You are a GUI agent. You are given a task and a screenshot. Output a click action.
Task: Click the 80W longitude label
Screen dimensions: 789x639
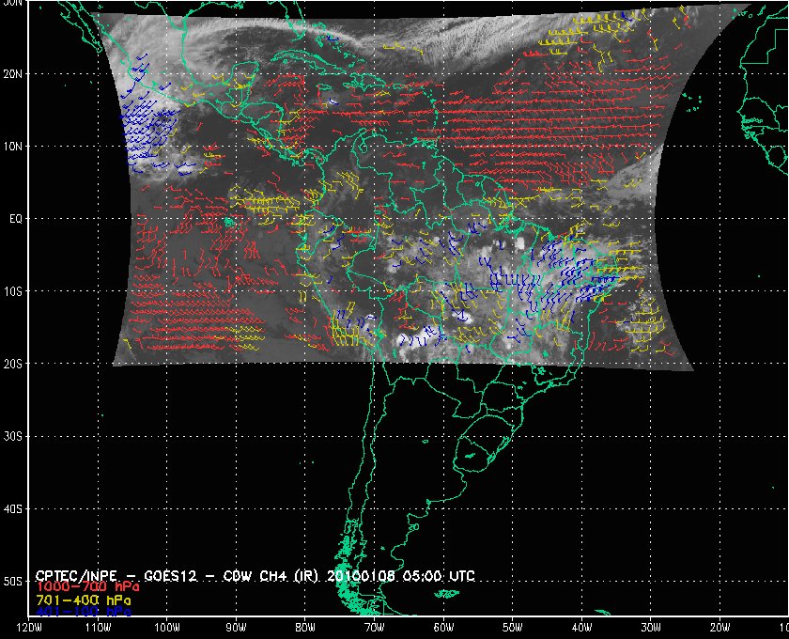point(305,628)
